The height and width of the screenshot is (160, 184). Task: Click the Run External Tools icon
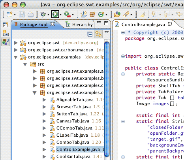[x=68, y=14]
